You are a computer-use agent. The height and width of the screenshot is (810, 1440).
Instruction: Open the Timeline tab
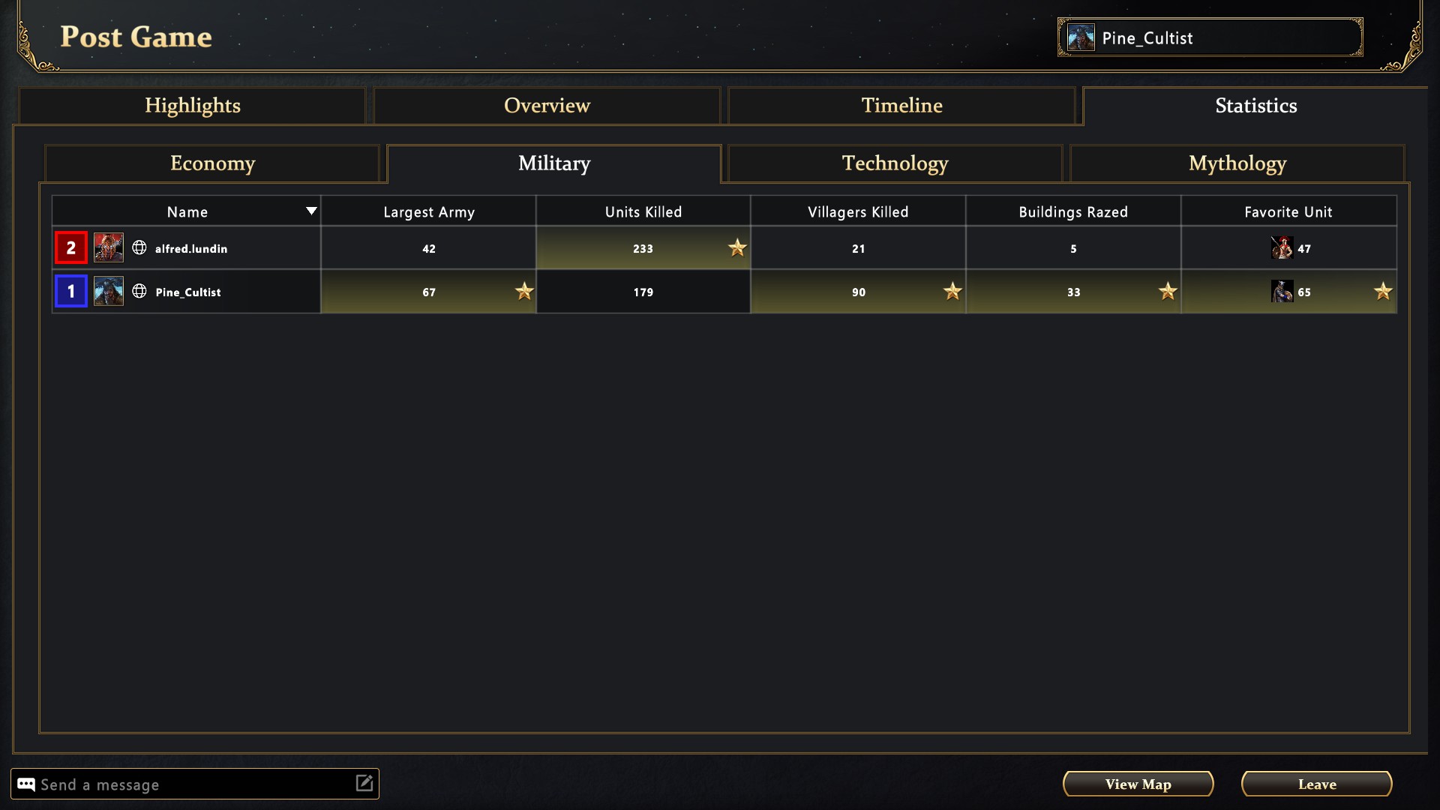click(901, 106)
